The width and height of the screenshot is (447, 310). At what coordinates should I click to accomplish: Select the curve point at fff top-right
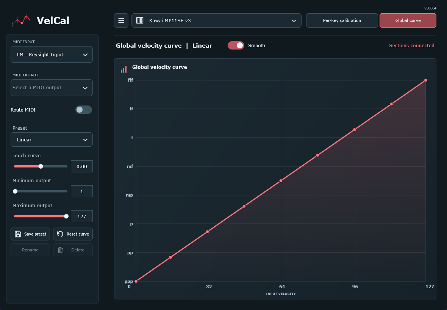(x=426, y=80)
